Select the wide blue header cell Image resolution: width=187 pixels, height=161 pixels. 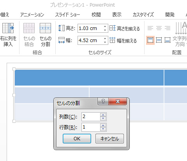tap(89, 78)
